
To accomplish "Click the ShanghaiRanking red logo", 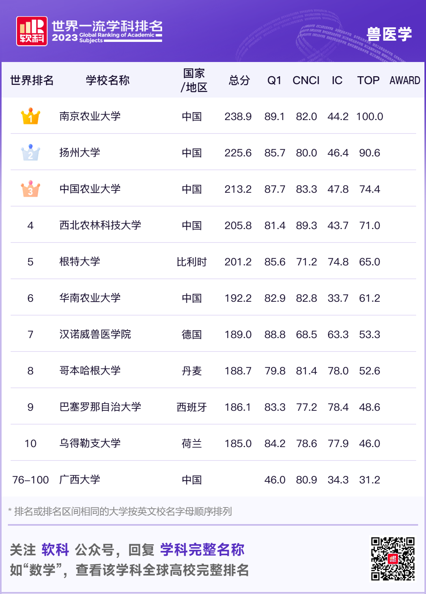I will pyautogui.click(x=32, y=31).
